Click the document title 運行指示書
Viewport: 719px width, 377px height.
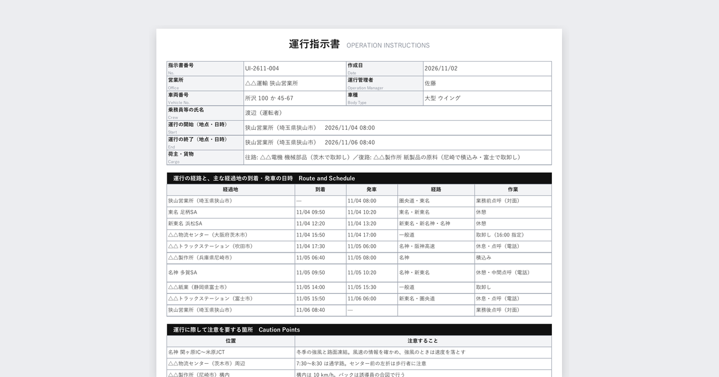[x=315, y=44]
